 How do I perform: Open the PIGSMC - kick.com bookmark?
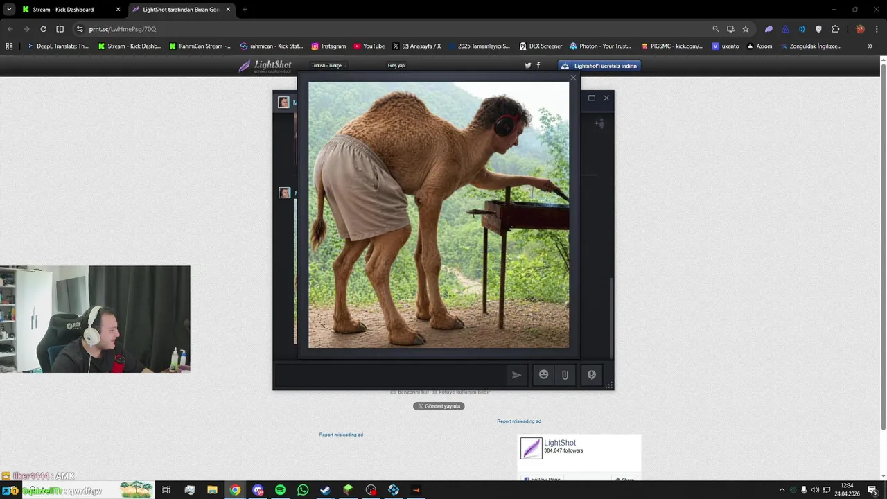click(x=672, y=46)
